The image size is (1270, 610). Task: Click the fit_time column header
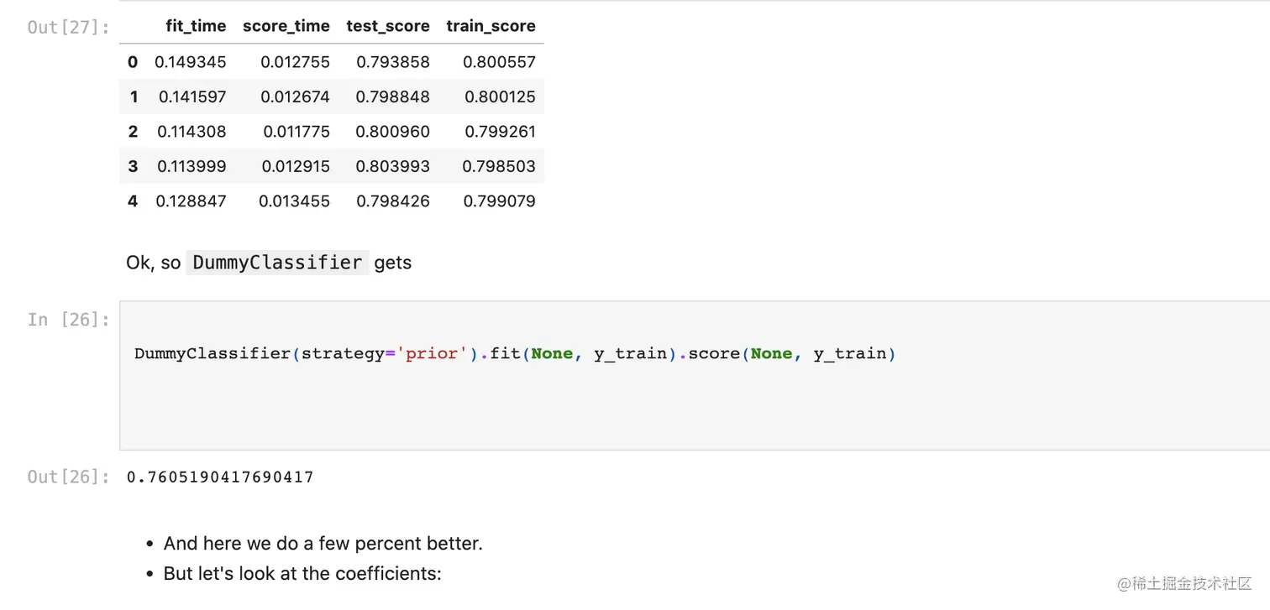196,26
